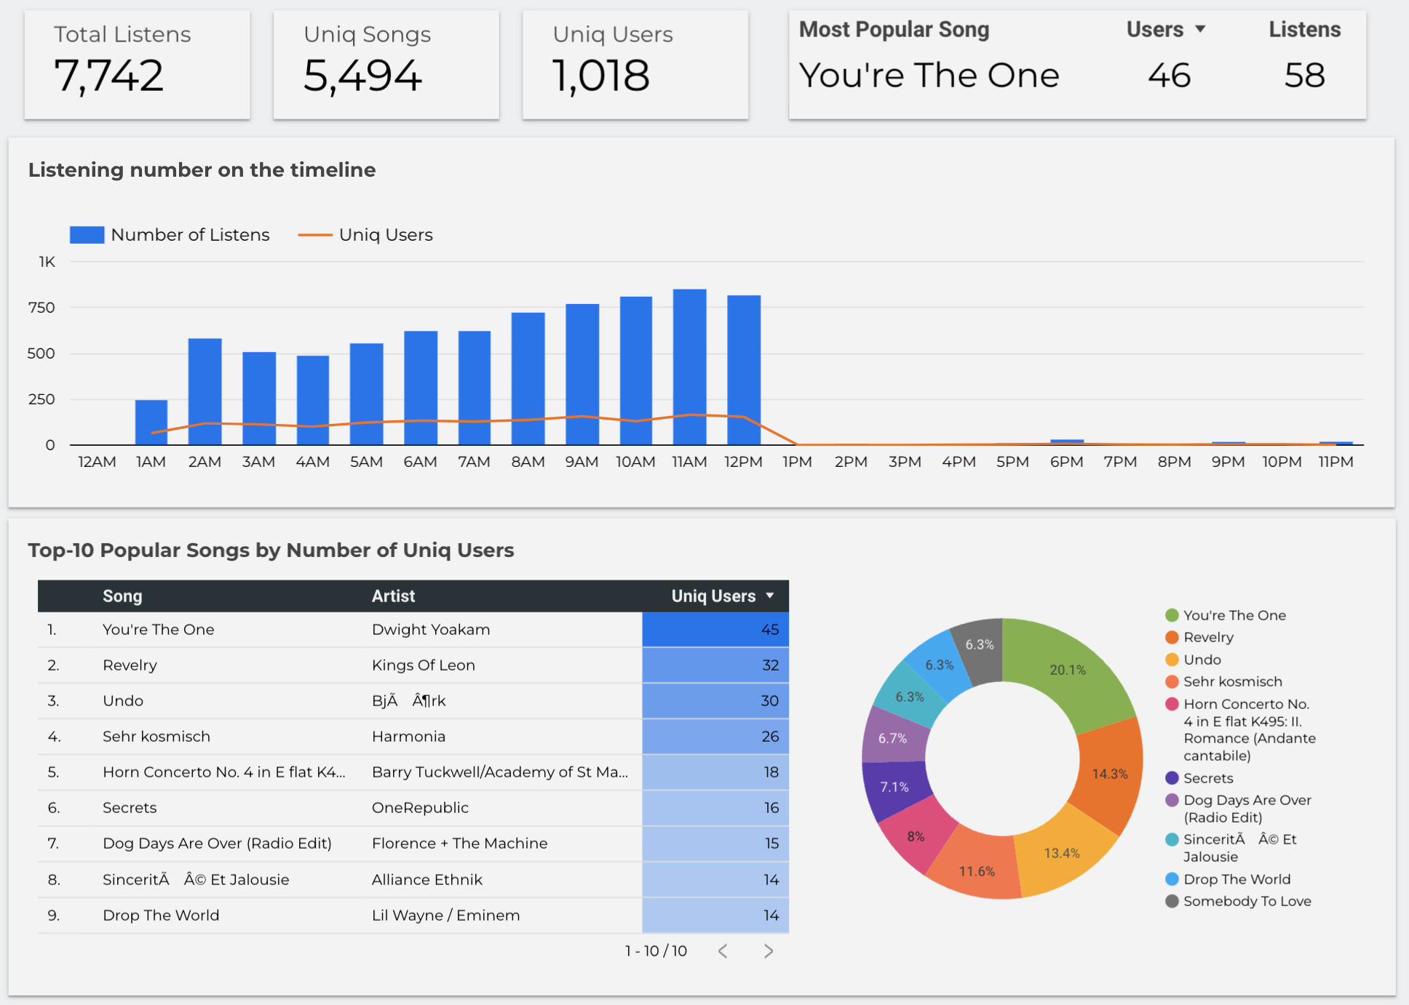
Task: Click 'Harmonia' artist cell
Action: tap(408, 737)
